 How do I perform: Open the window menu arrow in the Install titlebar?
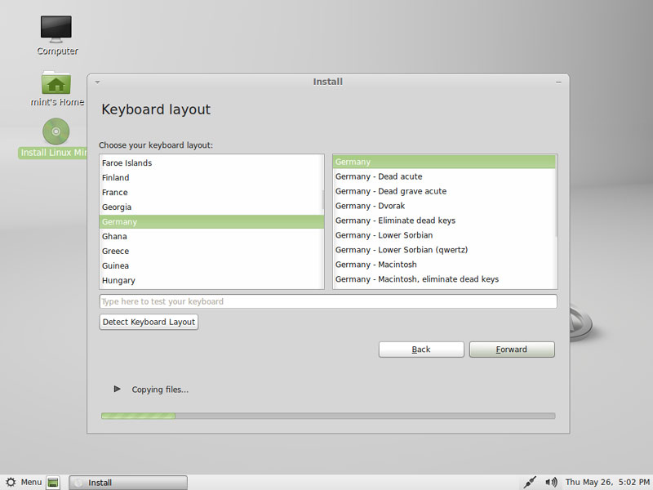(x=97, y=82)
